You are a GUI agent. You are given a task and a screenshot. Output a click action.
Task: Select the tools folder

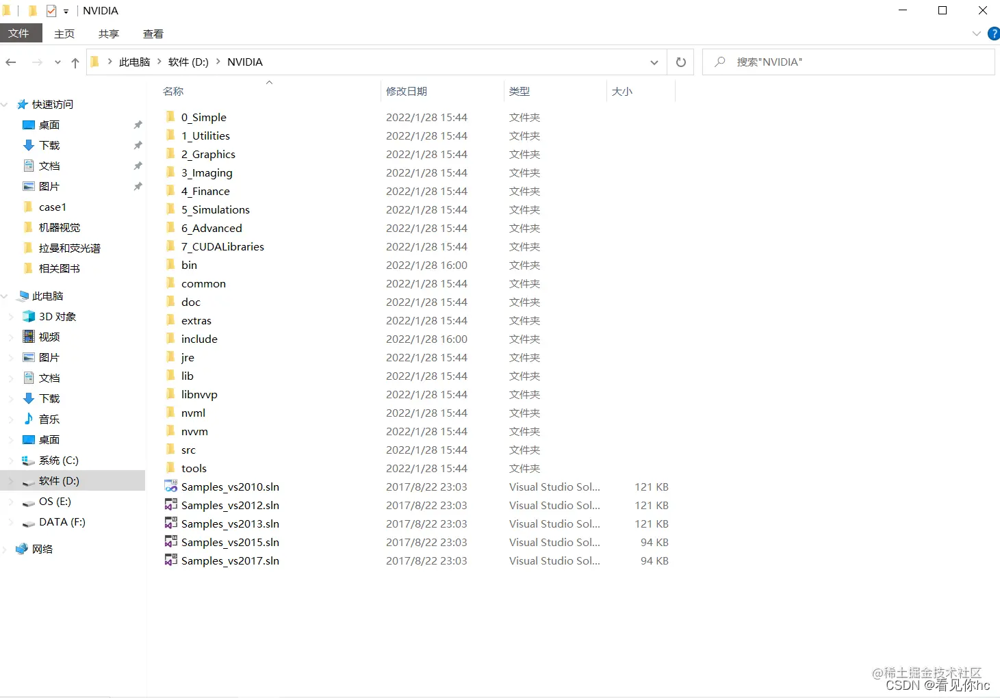pyautogui.click(x=194, y=468)
